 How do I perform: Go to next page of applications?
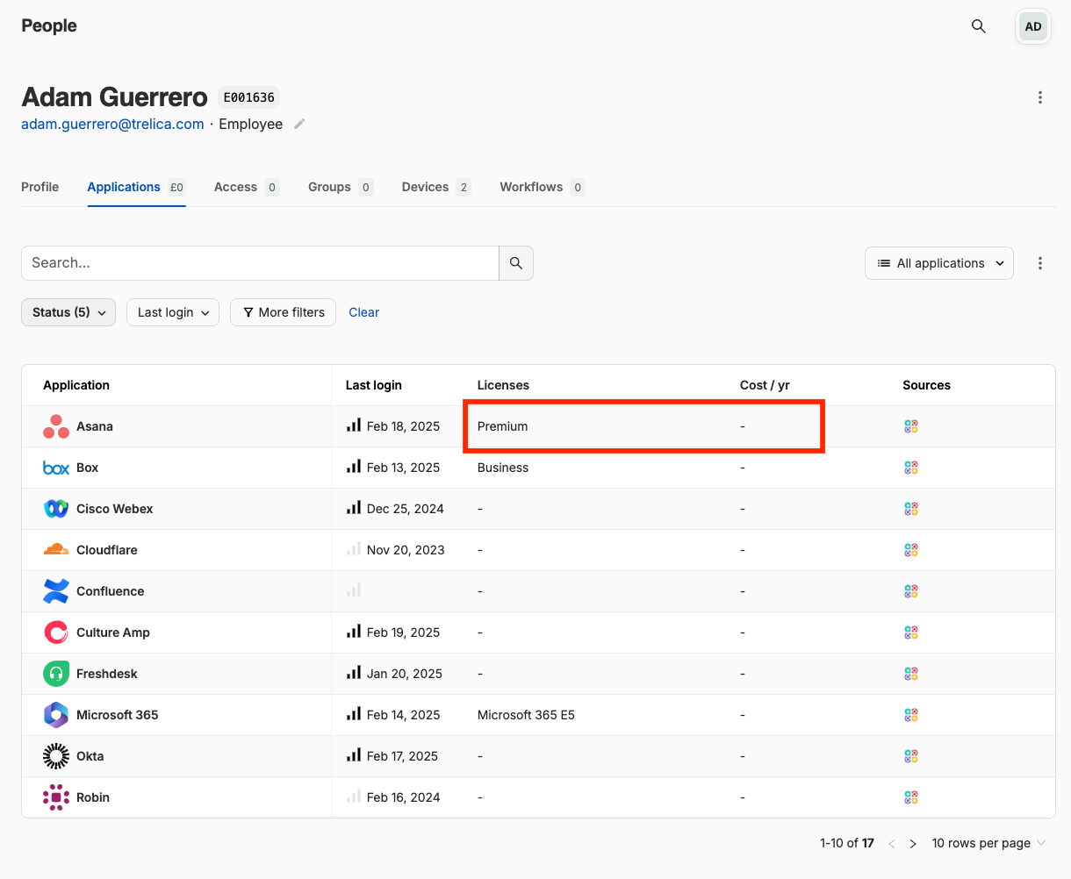[x=913, y=844]
